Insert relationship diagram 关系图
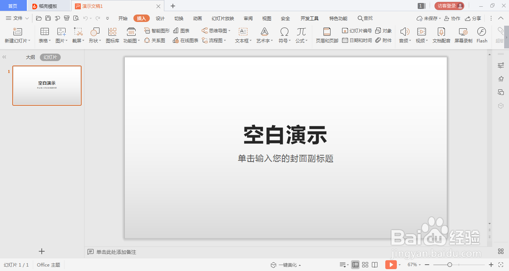 pos(155,40)
